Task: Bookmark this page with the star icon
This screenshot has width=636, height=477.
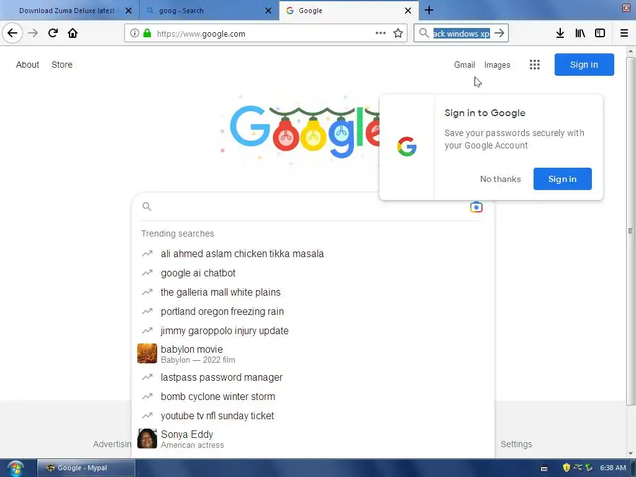Action: 398,34
